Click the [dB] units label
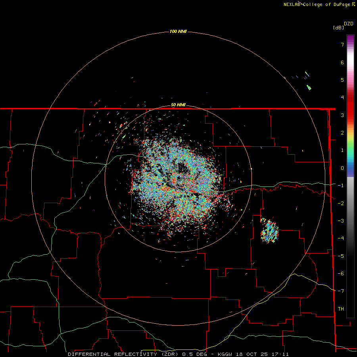This screenshot has height=357, width=357. coord(338,27)
